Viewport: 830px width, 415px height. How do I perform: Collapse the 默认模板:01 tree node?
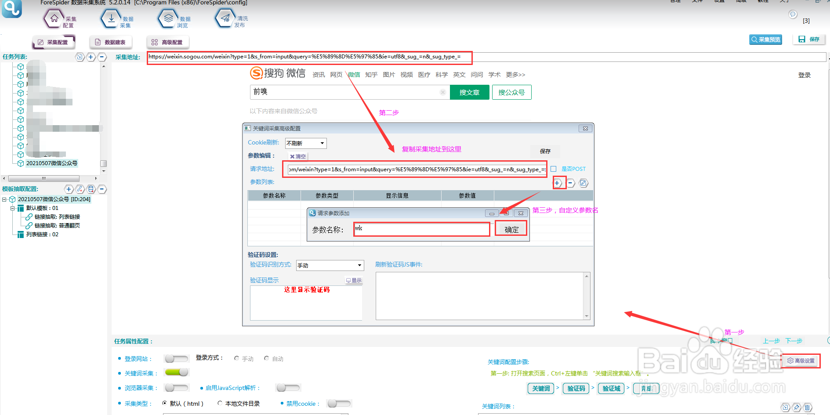[13, 208]
